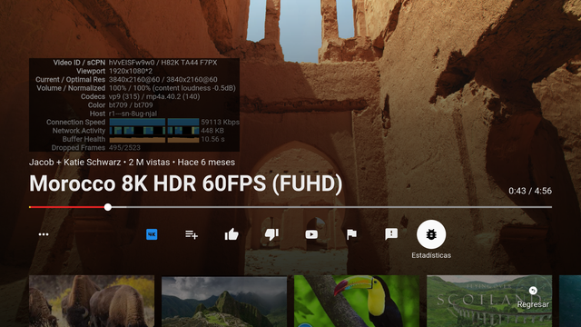Click the Network Activity 448 KB value
Image resolution: width=581 pixels, height=327 pixels.
(212, 131)
